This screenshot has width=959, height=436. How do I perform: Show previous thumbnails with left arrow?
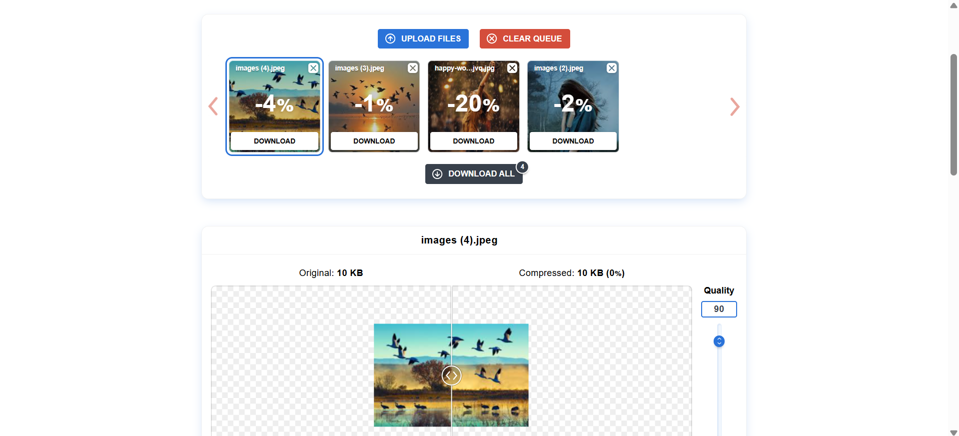point(213,106)
